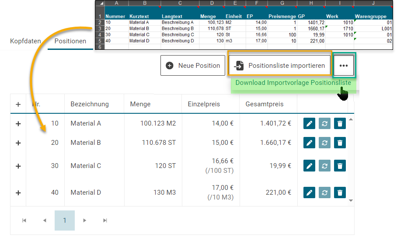Delete the Material A row via trash icon
This screenshot has width=397, height=238.
pos(340,124)
